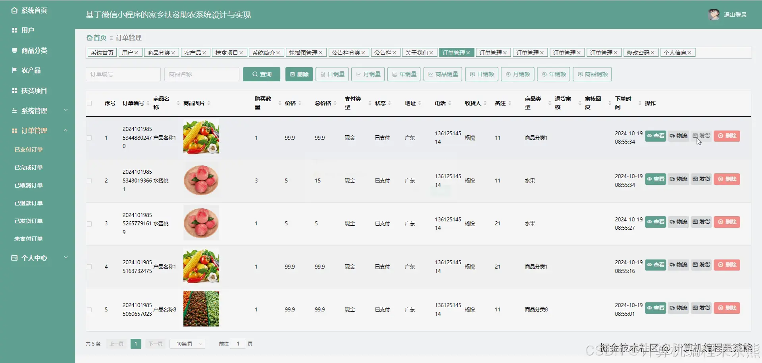
Task: Click the 前往 page number input
Action: 238,344
